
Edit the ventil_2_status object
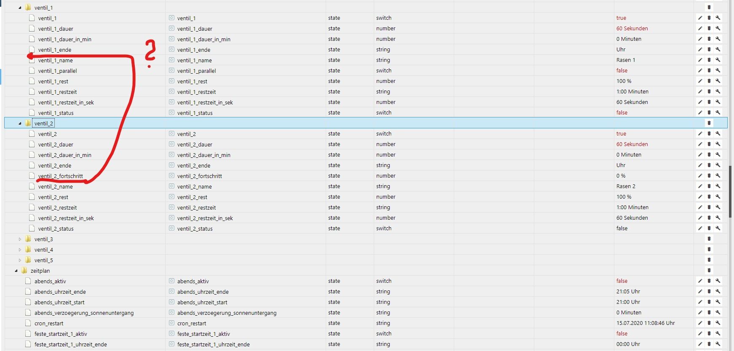[700, 228]
